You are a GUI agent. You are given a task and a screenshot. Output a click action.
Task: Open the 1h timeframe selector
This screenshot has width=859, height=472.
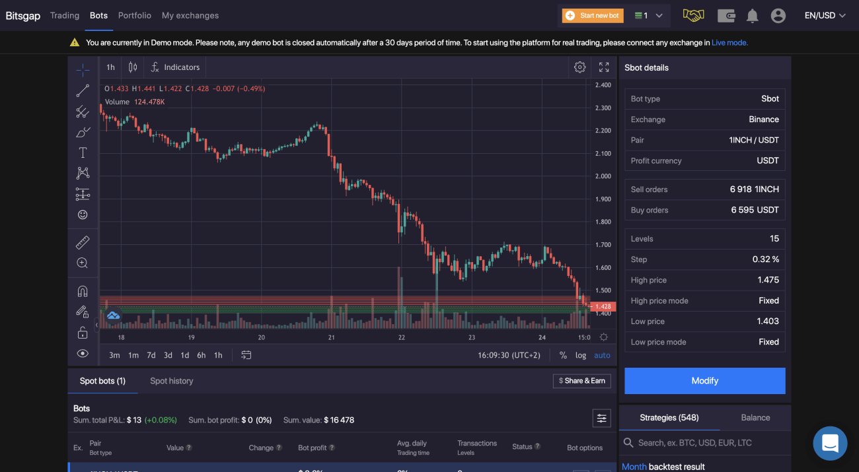110,67
